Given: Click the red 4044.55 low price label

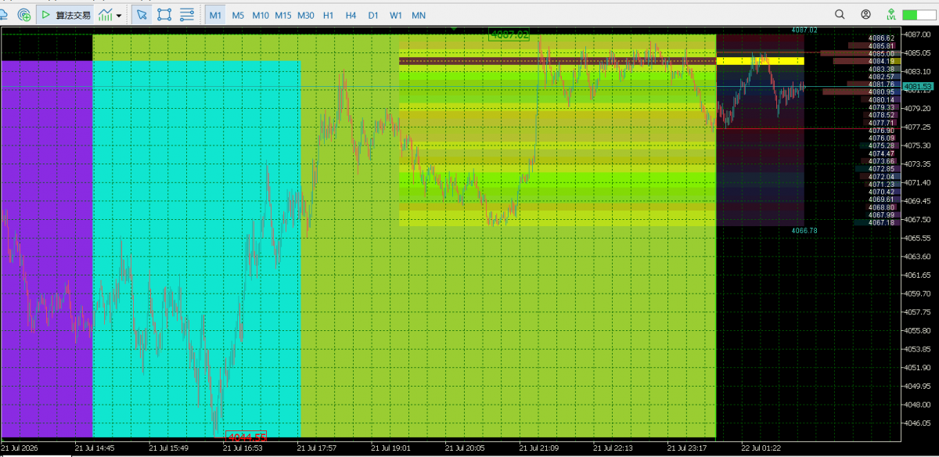Looking at the screenshot, I should point(246,437).
